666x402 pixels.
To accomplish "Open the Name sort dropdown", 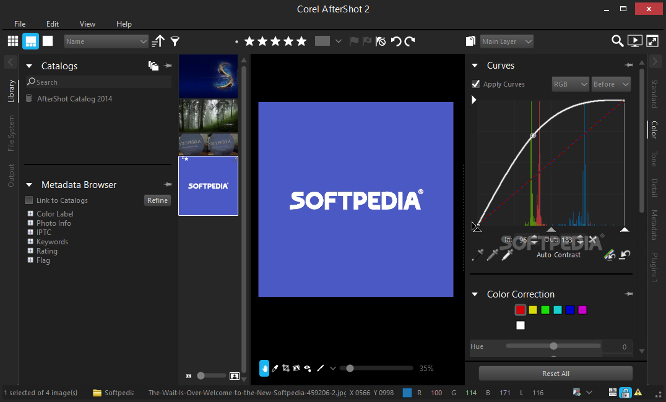I will (106, 41).
